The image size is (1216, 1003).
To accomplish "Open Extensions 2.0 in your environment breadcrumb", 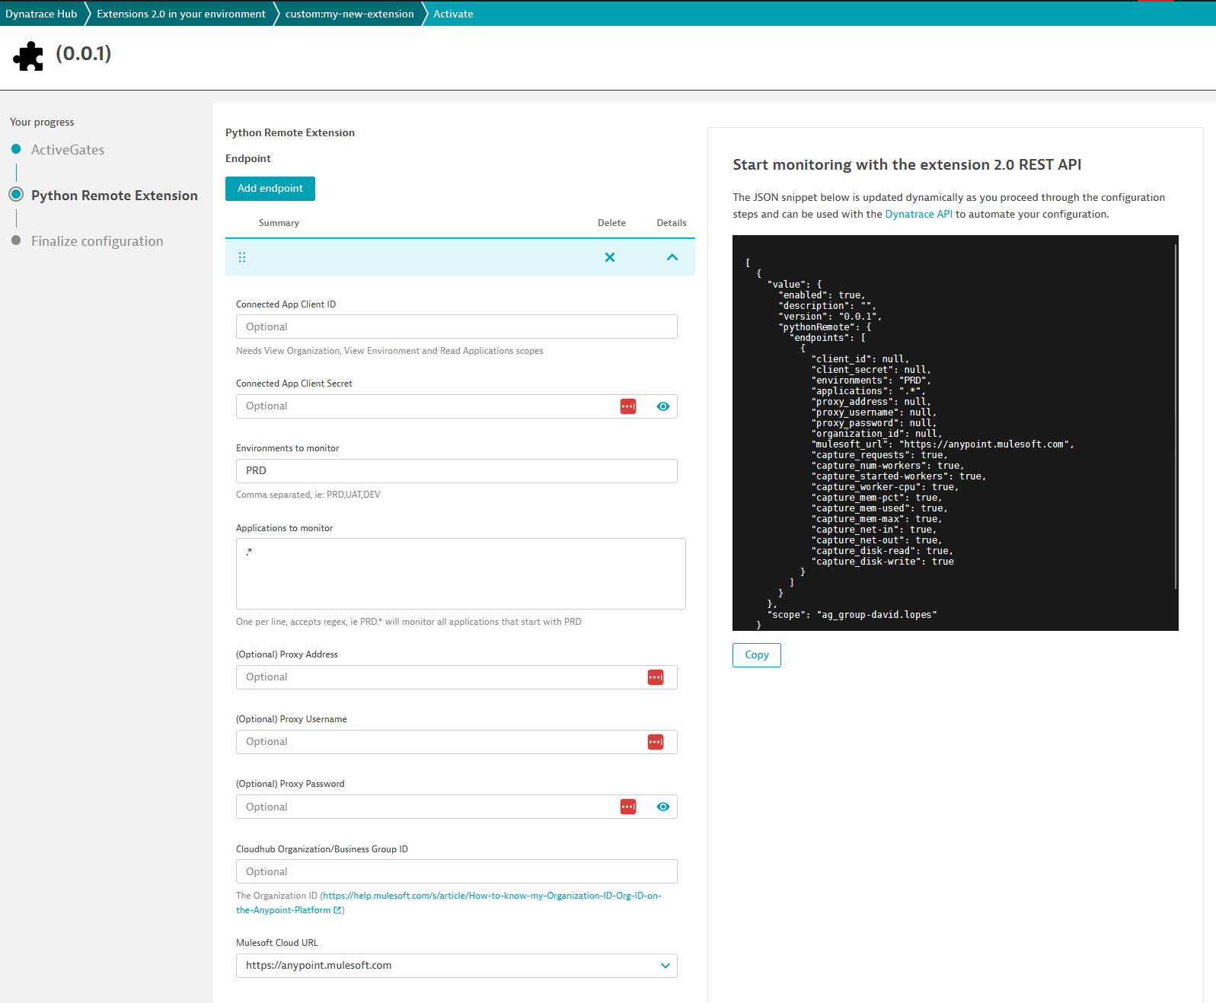I will click(181, 14).
